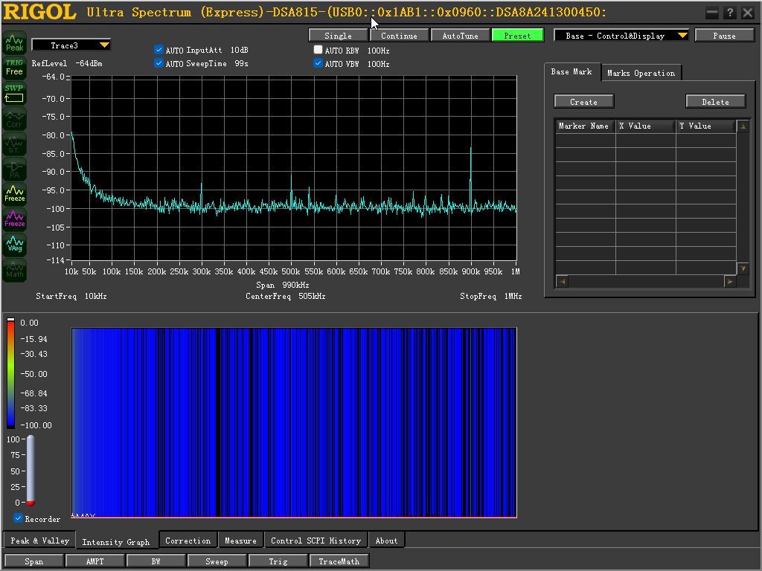Image resolution: width=762 pixels, height=571 pixels.
Task: Disable AUTO InputAtt checkbox
Action: click(x=159, y=50)
